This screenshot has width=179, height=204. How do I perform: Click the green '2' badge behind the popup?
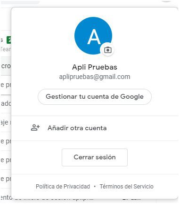point(9,40)
